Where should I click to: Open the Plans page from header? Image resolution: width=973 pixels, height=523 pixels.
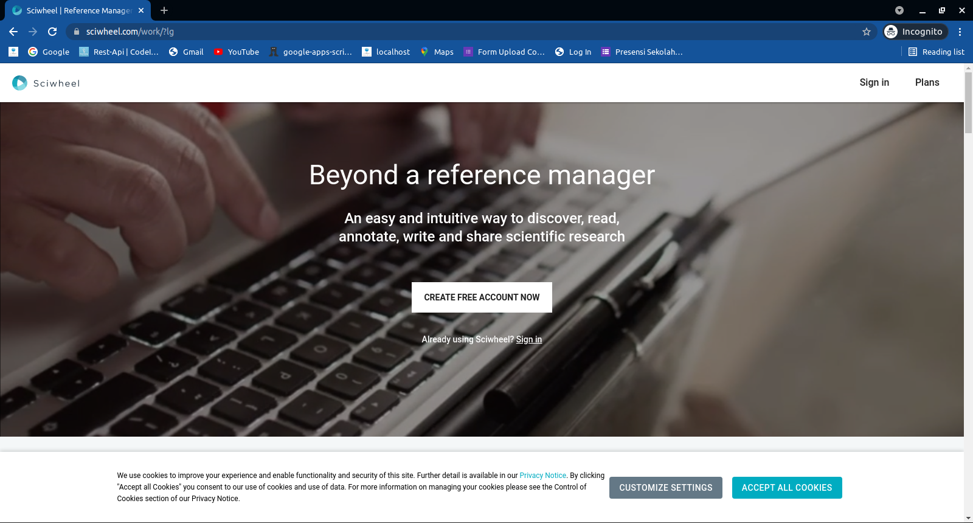coord(927,83)
